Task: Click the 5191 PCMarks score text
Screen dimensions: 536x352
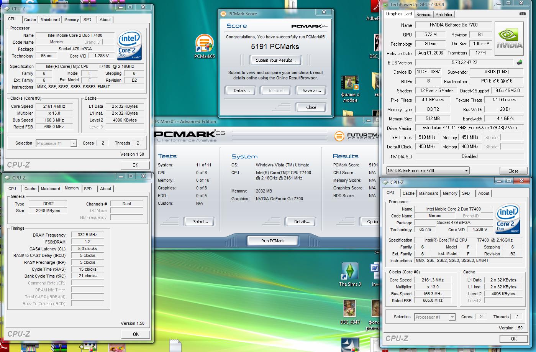Action: pos(275,47)
